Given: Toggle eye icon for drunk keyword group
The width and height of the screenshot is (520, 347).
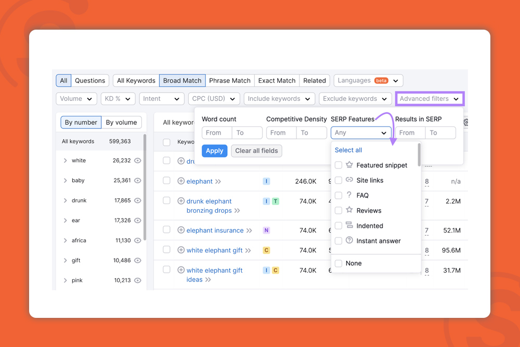Looking at the screenshot, I should click(138, 200).
